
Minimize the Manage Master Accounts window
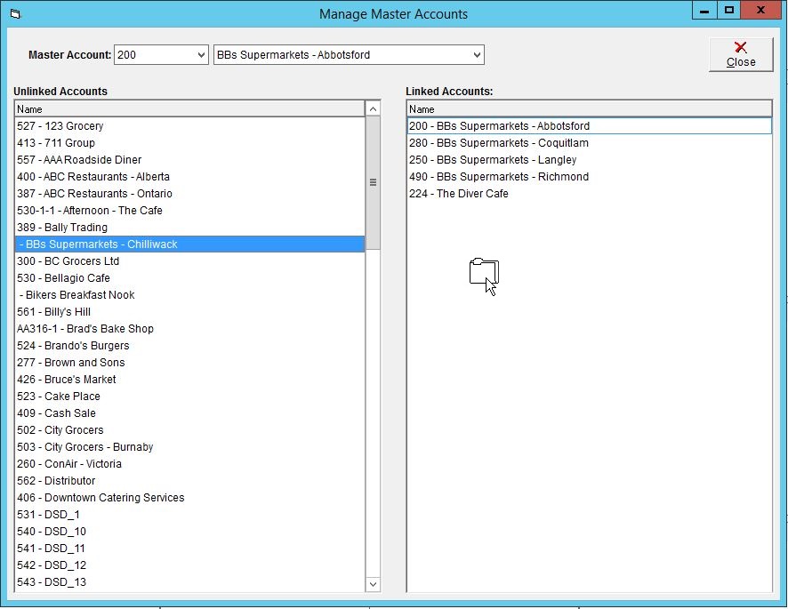pyautogui.click(x=704, y=10)
